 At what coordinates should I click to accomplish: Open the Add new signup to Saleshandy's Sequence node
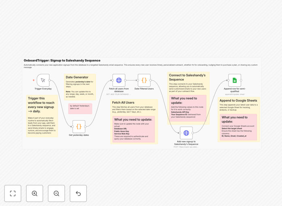[186, 133]
